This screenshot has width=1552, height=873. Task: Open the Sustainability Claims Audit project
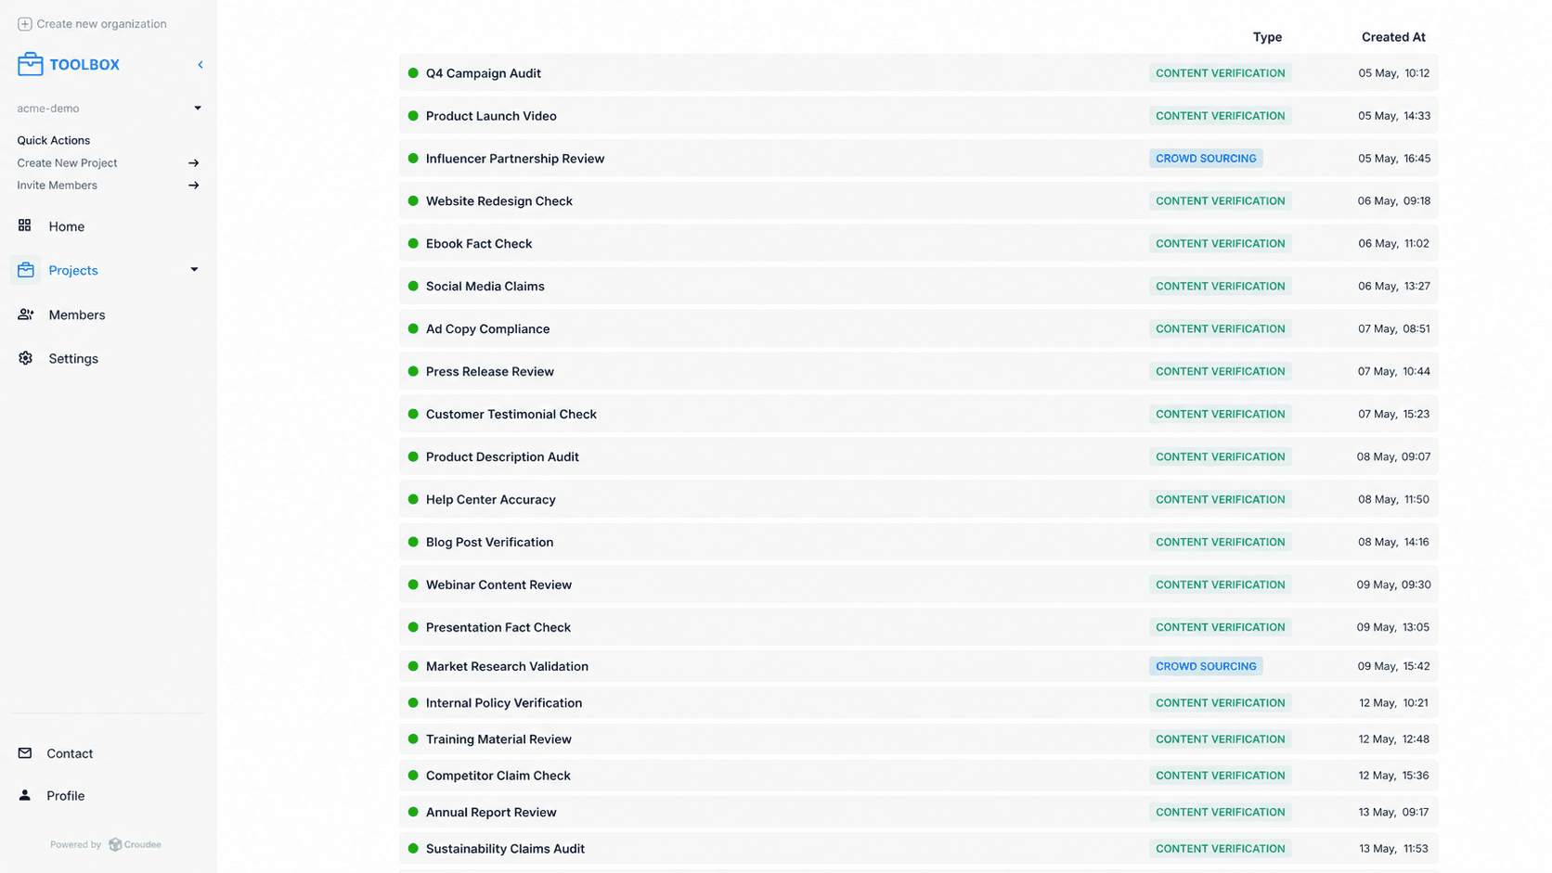coord(919,849)
